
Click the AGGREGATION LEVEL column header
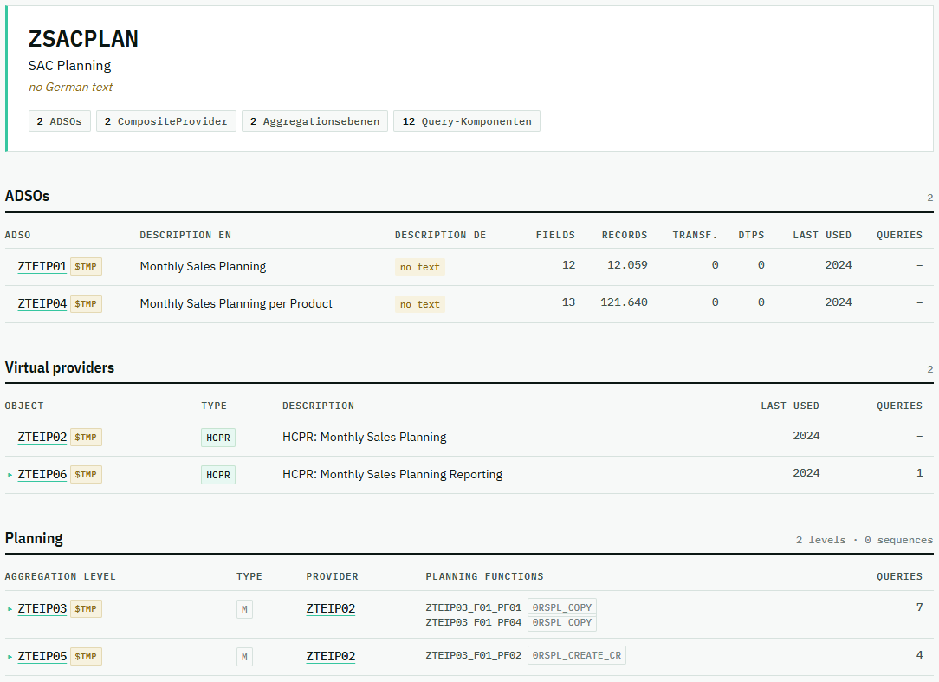(x=61, y=576)
